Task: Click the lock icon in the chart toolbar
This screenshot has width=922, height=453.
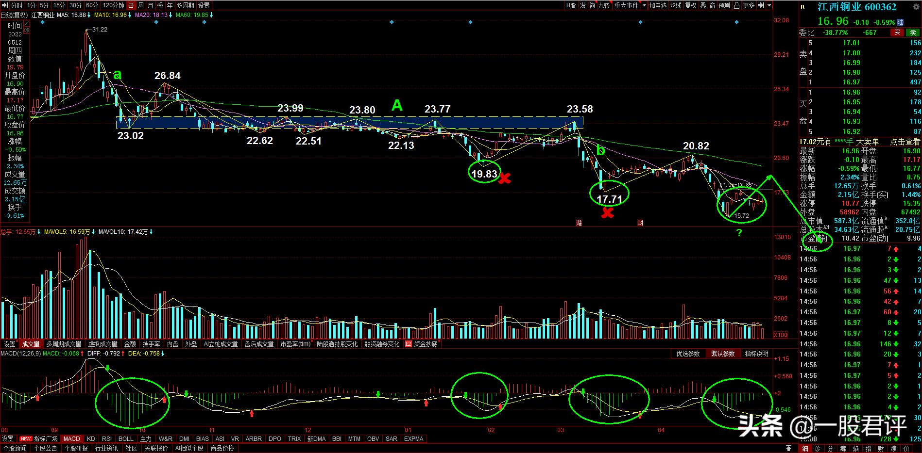Action: (x=736, y=5)
